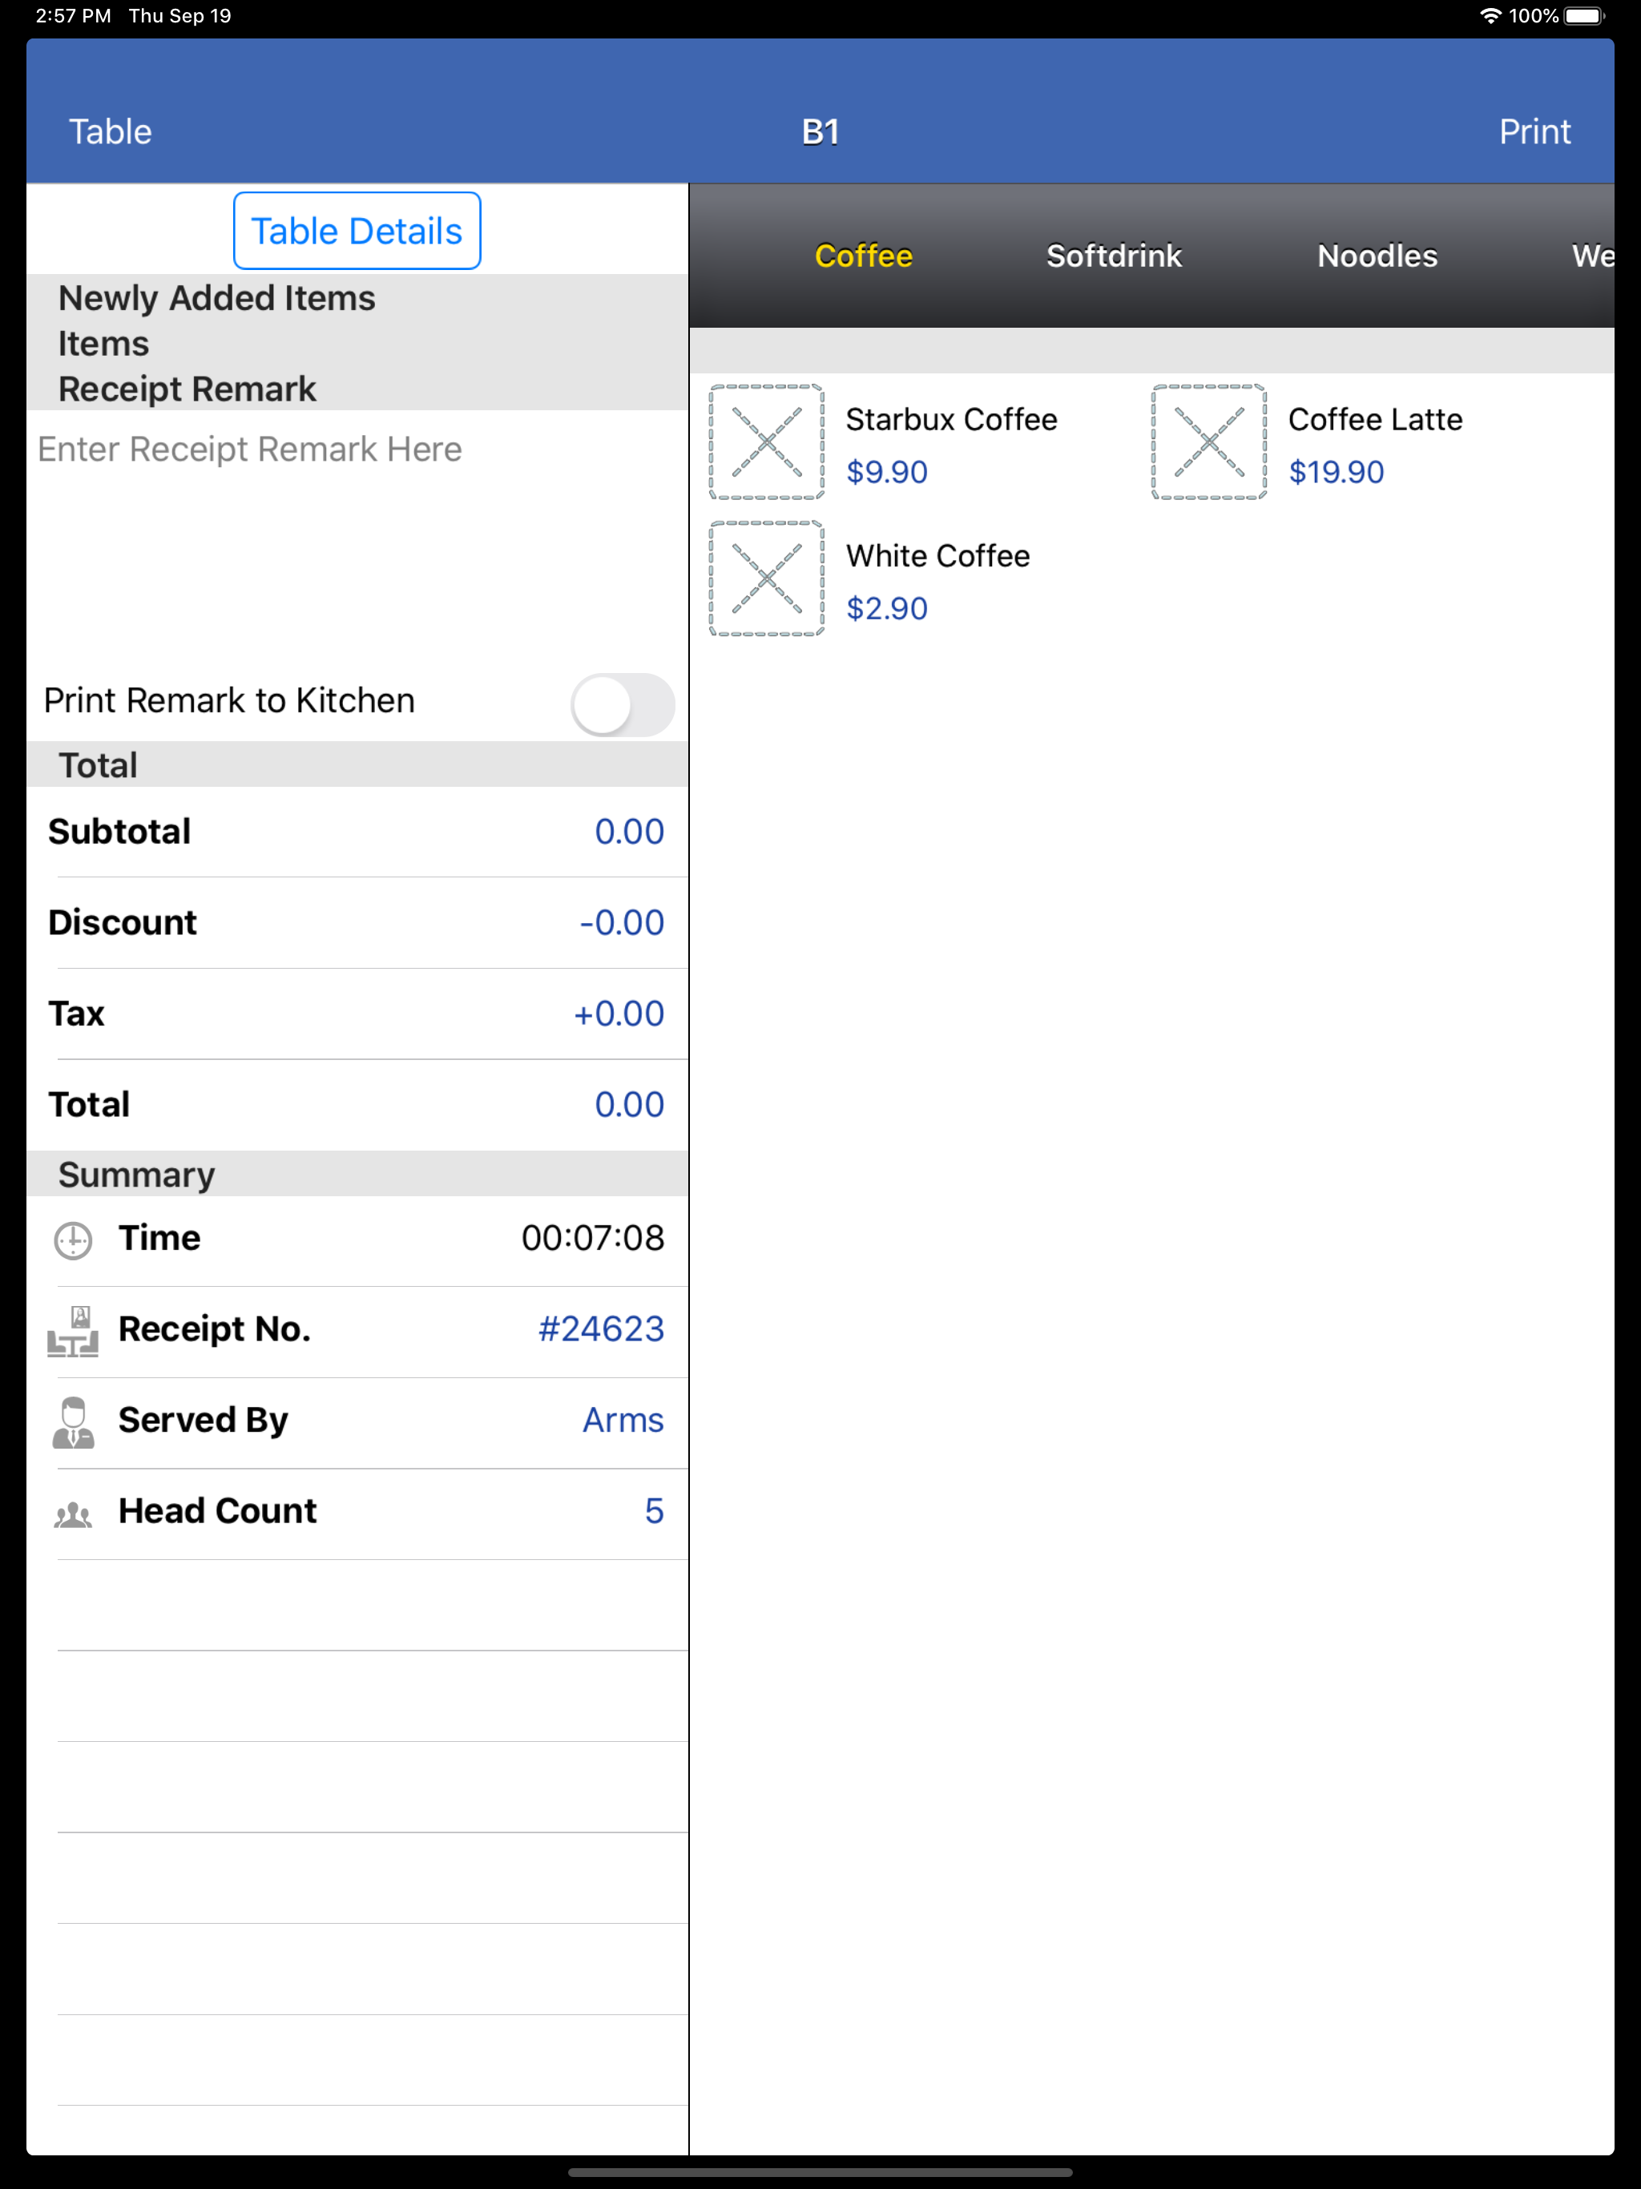
Task: Tap the Discount value -0.00
Action: click(622, 922)
